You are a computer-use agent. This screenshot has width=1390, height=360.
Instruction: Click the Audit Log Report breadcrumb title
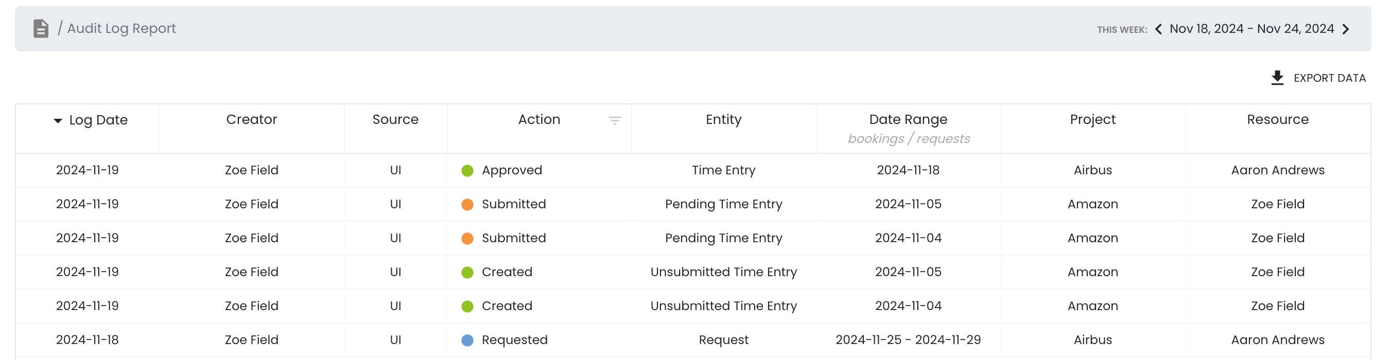click(x=121, y=29)
